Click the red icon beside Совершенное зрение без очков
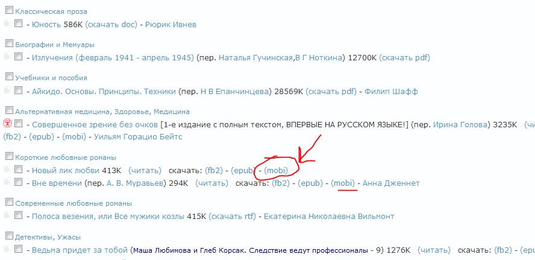The image size is (535, 260). [x=7, y=124]
